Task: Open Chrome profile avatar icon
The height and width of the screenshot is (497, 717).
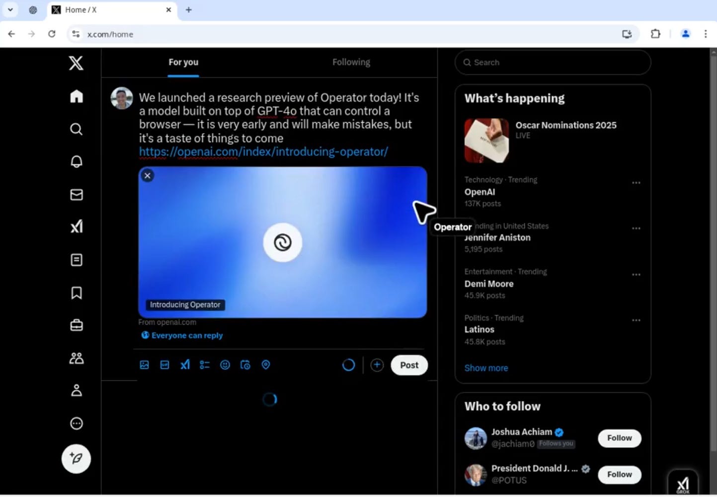Action: (686, 34)
